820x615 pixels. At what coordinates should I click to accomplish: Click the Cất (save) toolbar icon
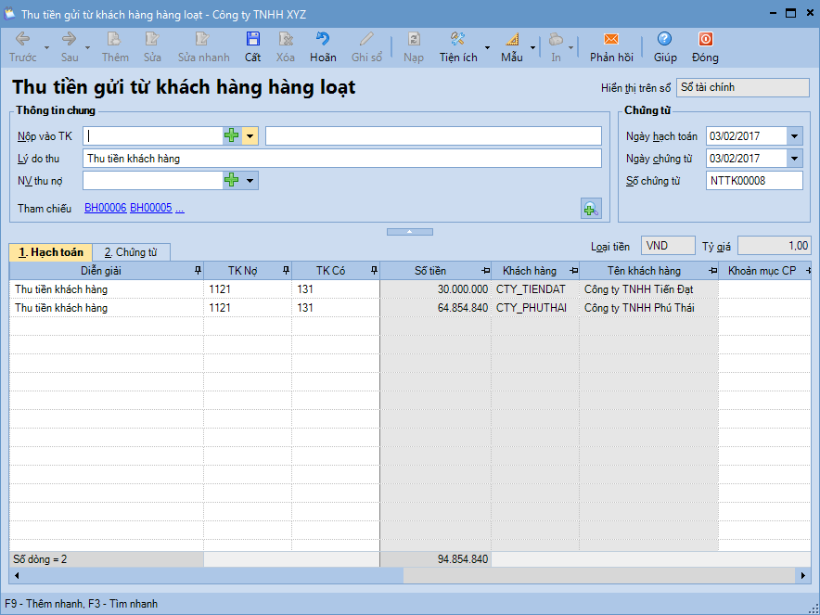[252, 46]
